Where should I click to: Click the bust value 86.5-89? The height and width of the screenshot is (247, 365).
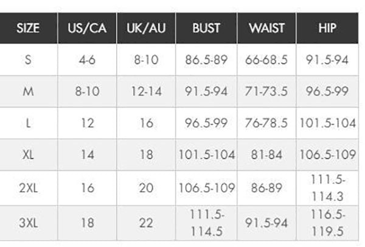[x=206, y=60]
